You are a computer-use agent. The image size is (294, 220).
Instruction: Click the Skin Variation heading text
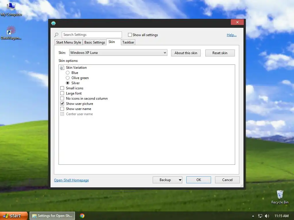76,68
